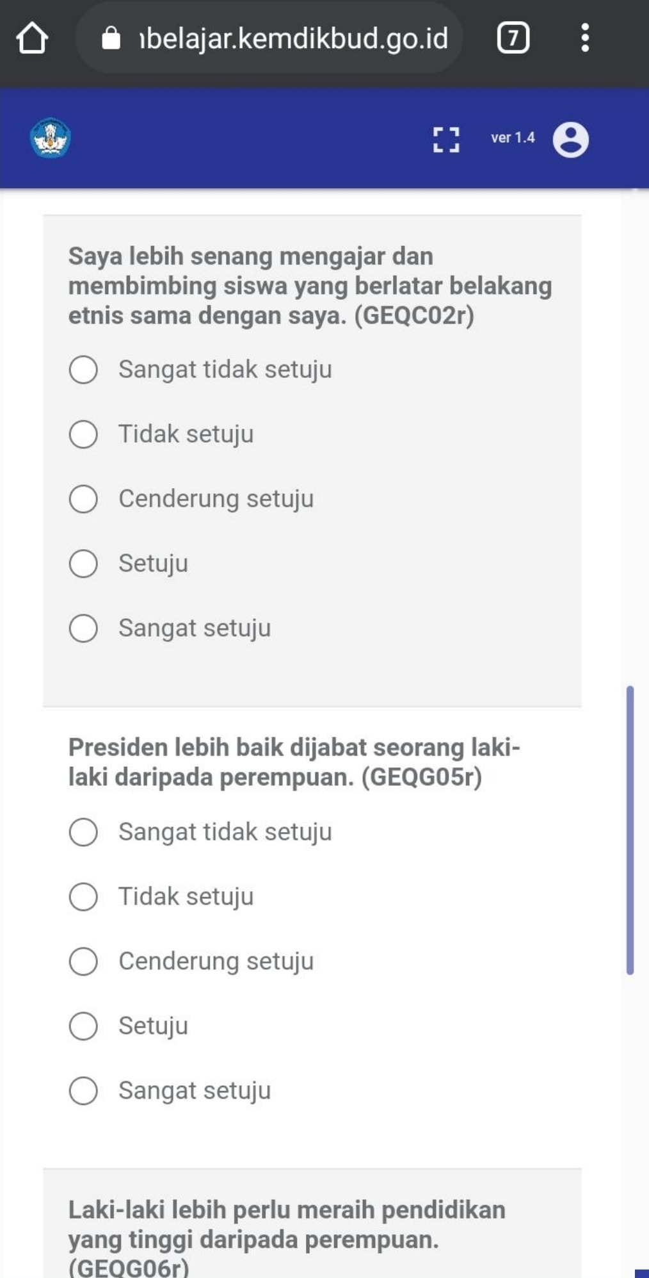Toggle fullscreen mode icon
The width and height of the screenshot is (649, 1278).
[x=446, y=140]
